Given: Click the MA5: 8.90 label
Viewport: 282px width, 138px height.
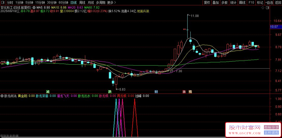Looking at the screenshot, I should click(x=43, y=8).
